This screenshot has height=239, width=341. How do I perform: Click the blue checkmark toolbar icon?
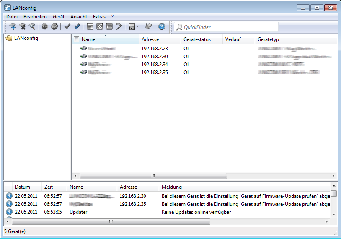pyautogui.click(x=77, y=27)
